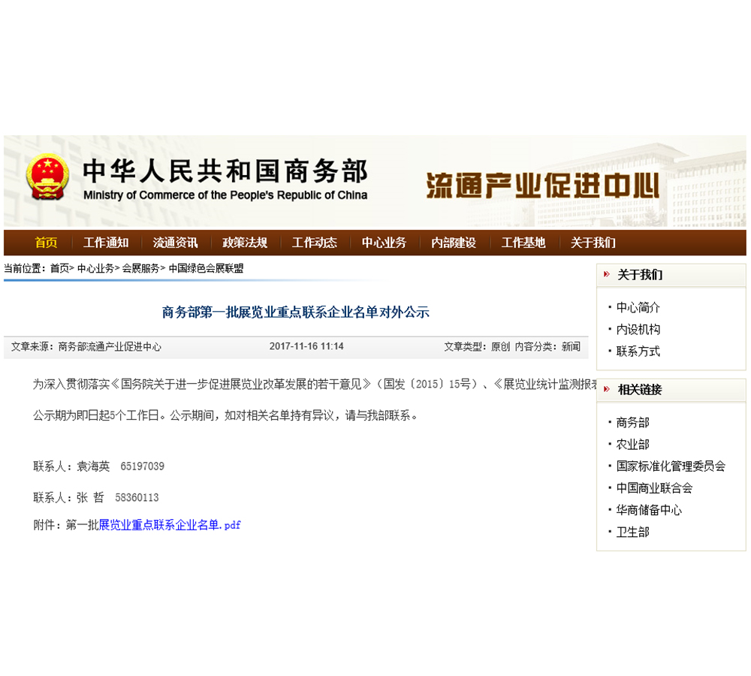Screen dimensions: 751x676
Task: Go to 政策法规 in the navigation bar
Action: click(x=245, y=243)
